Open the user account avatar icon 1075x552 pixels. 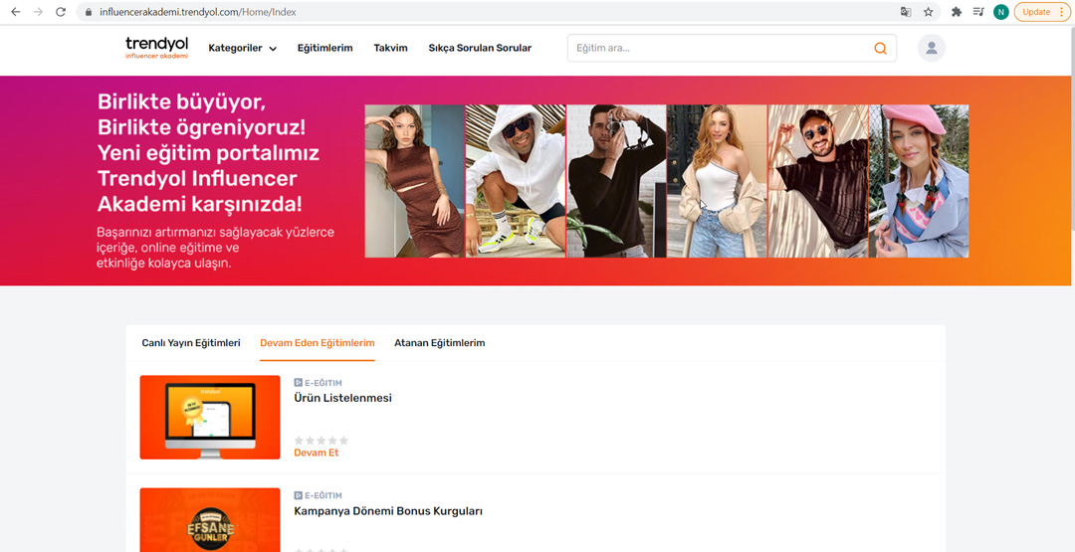931,48
